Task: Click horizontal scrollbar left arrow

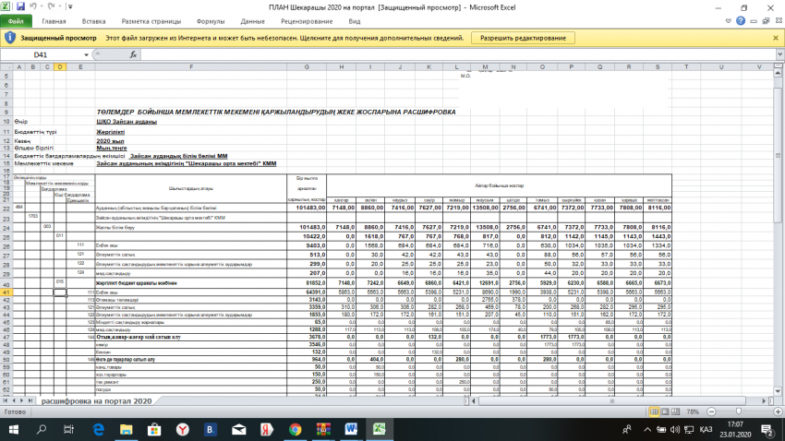Action: click(x=474, y=401)
